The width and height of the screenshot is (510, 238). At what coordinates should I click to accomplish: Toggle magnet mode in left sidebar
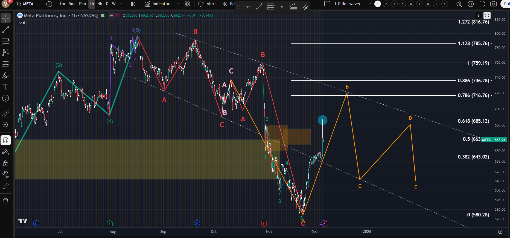[5, 140]
